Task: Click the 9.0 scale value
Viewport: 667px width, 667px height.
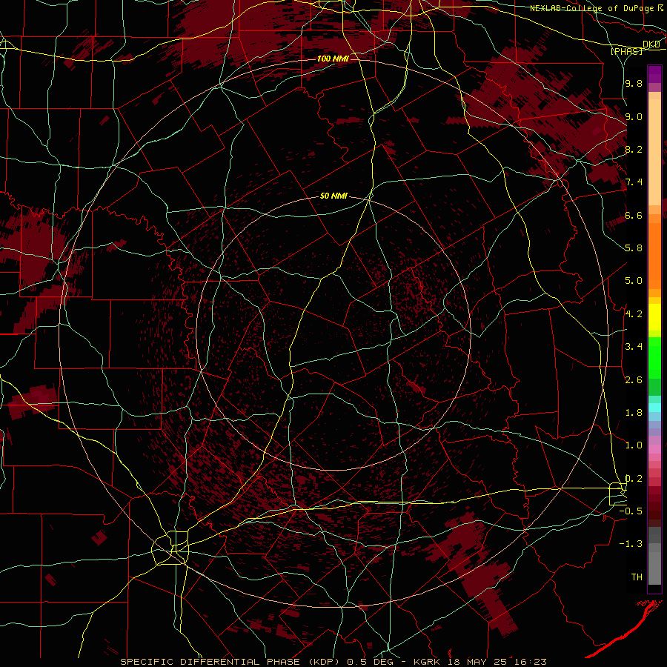Action: [634, 116]
